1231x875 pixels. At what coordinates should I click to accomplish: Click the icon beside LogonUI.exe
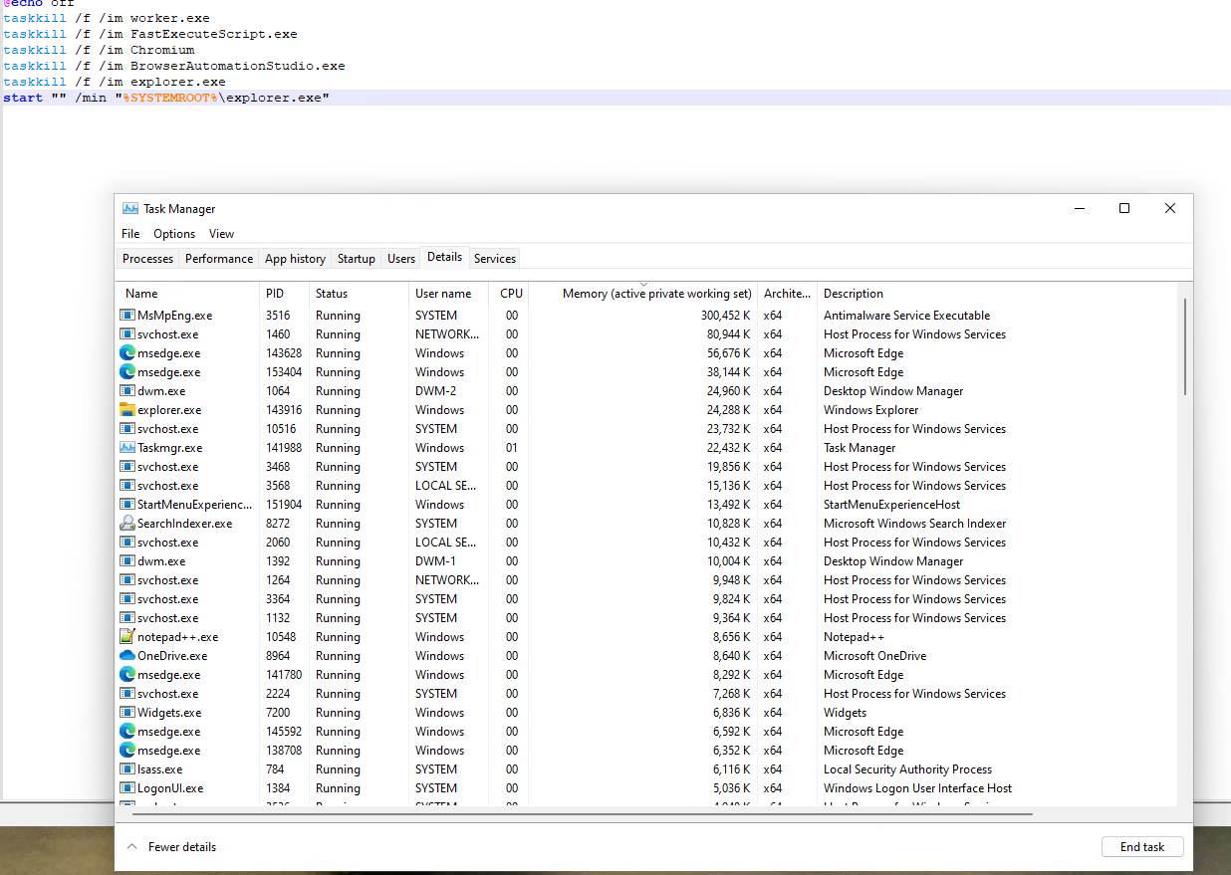(x=127, y=787)
